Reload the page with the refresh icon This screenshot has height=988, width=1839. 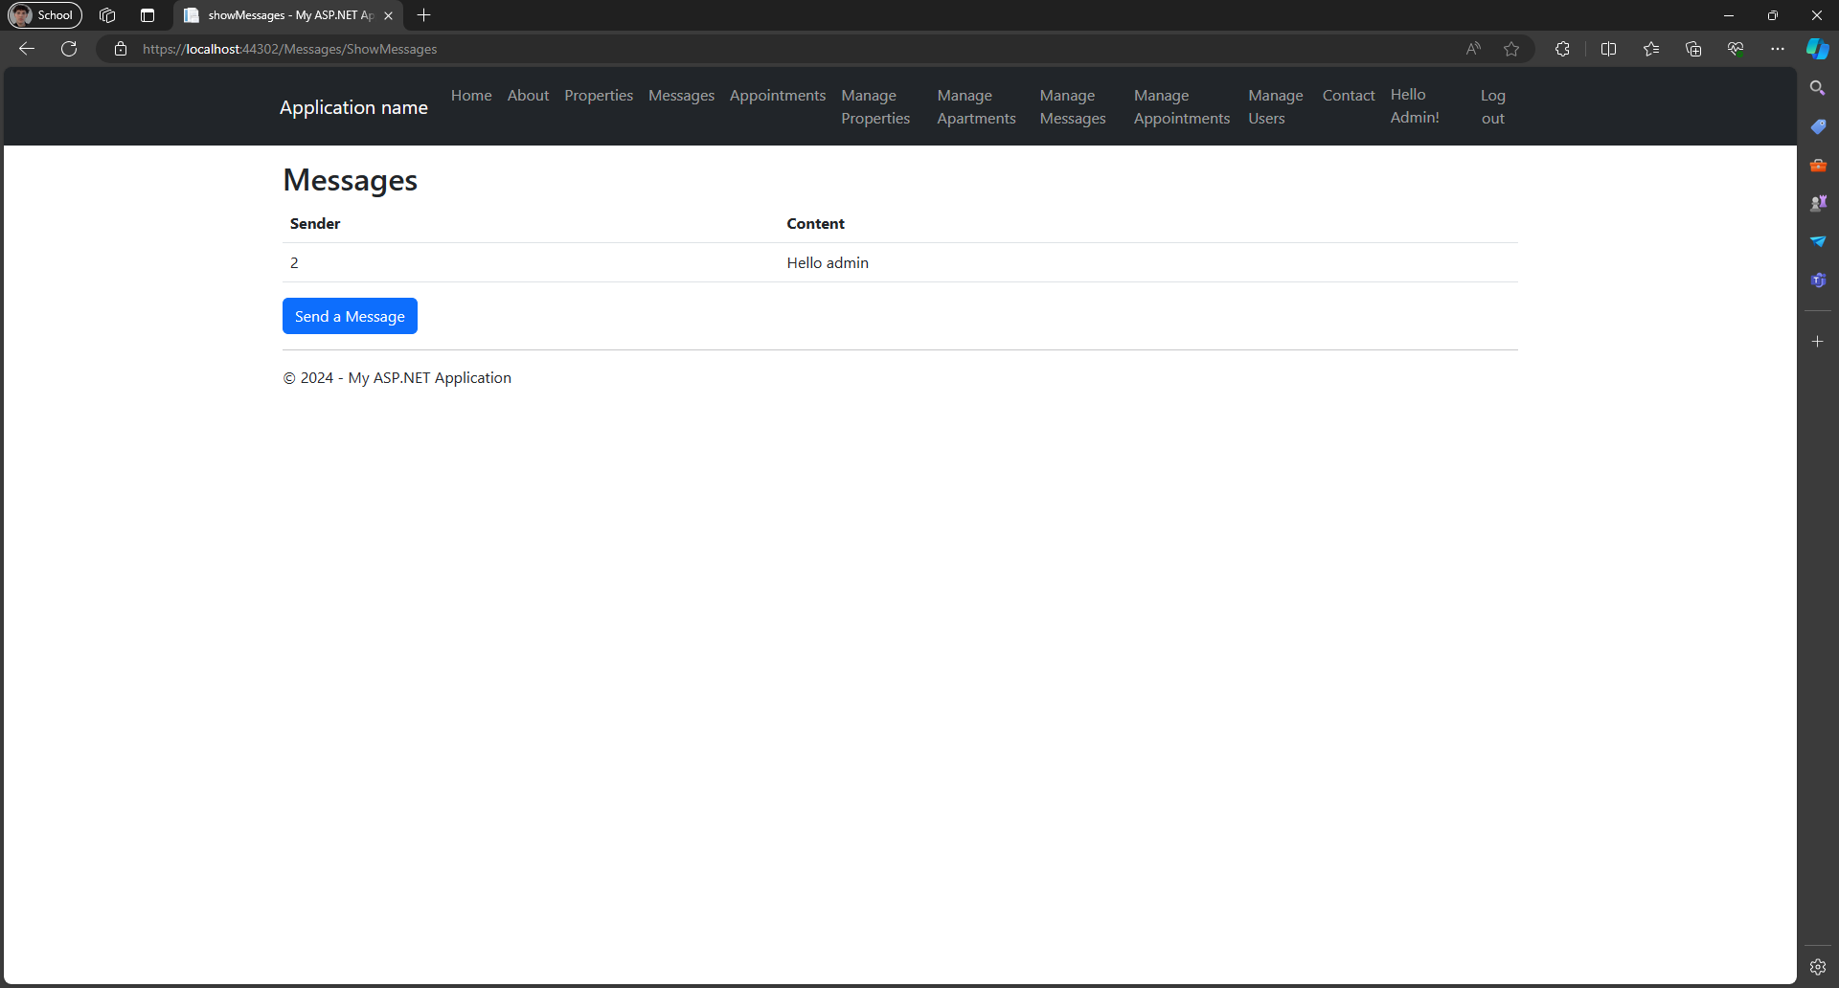tap(69, 49)
